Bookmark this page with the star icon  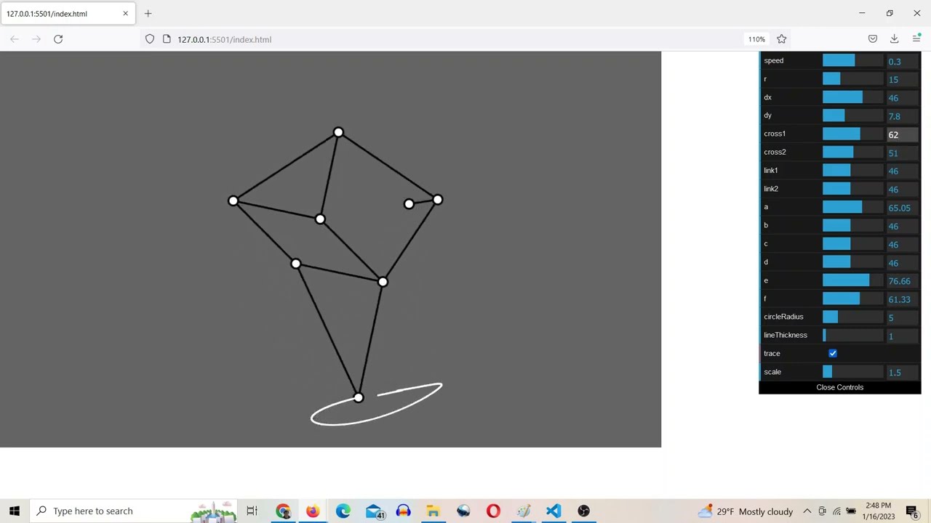point(782,39)
